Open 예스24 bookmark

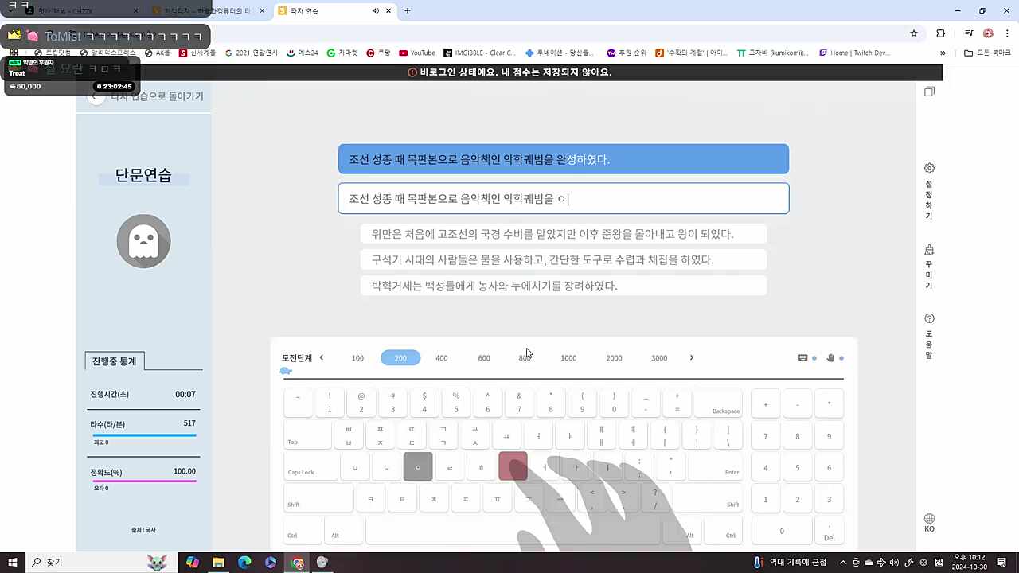point(302,53)
